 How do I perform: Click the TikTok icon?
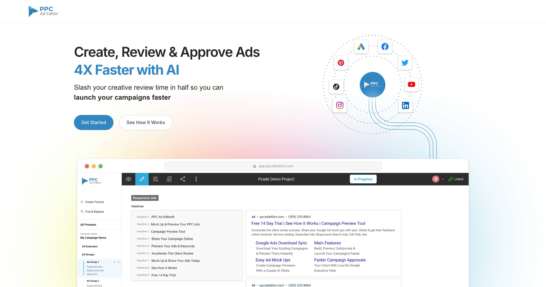[336, 87]
